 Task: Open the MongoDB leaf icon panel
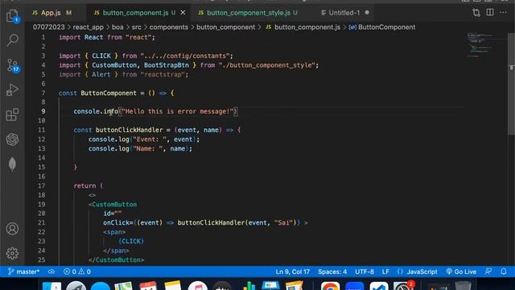pyautogui.click(x=13, y=164)
